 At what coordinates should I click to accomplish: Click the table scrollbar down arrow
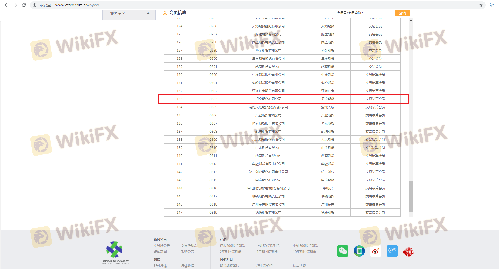tap(411, 214)
